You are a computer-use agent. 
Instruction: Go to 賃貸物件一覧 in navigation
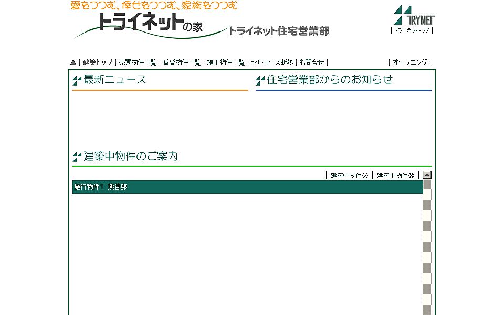coord(182,62)
